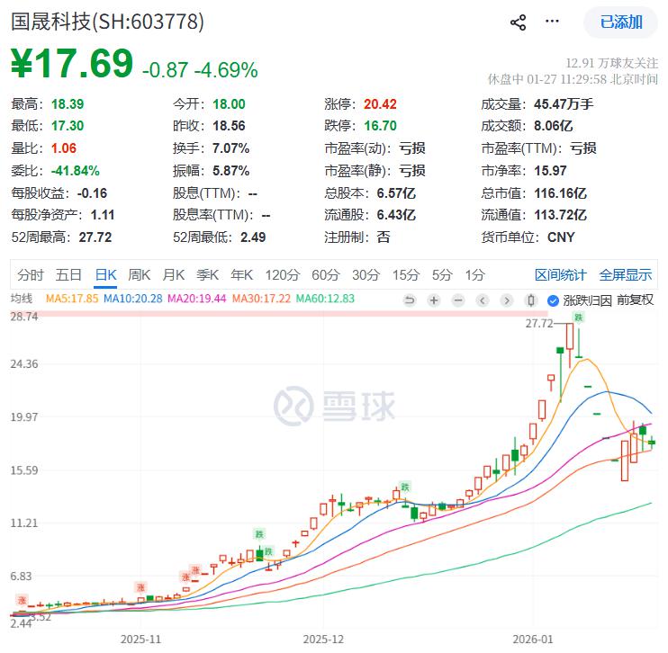Viewport: 668px width, 653px height.
Task: Zoom in the K-line chart with plus icon
Action: click(x=434, y=300)
